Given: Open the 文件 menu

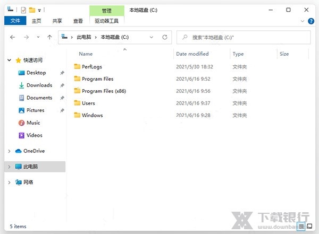Looking at the screenshot, I should point(15,21).
